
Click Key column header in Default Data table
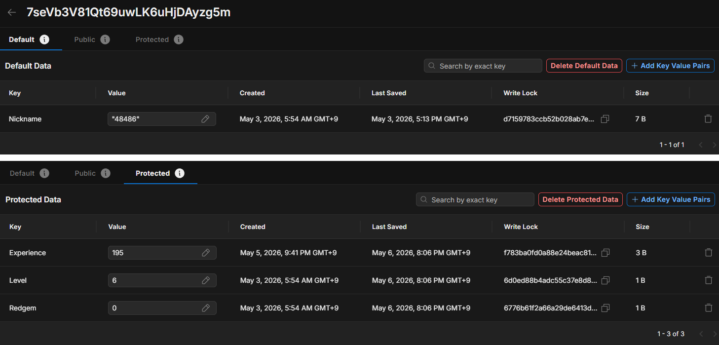[x=15, y=93]
